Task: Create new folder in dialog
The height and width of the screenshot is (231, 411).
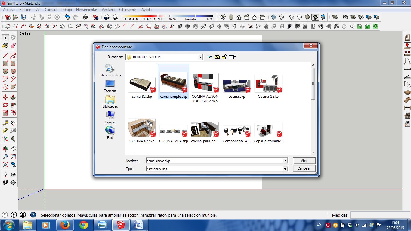Action: (224, 57)
